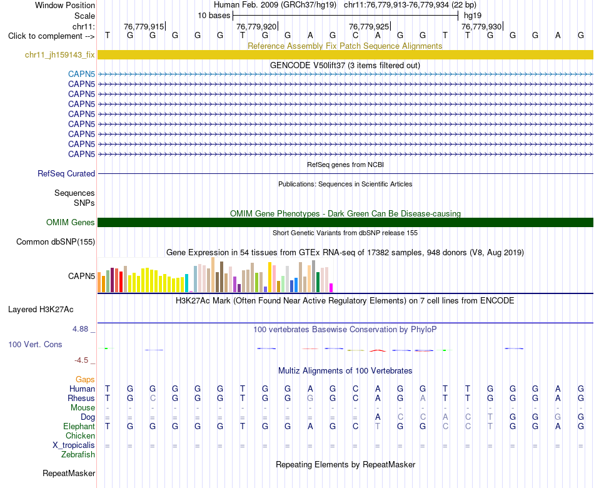Click the CAPN5 GTEx expression bar chart
The image size is (594, 488).
pos(215,275)
